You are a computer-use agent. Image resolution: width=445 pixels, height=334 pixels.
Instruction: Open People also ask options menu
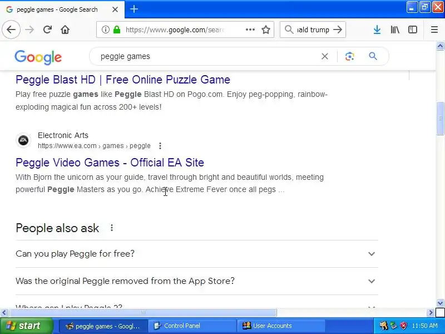[112, 228]
